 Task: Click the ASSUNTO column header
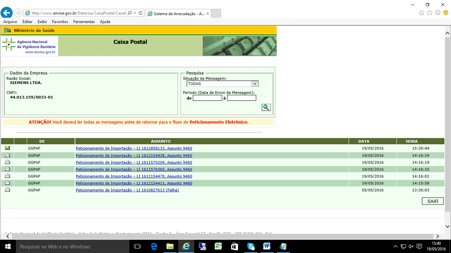tap(212, 141)
